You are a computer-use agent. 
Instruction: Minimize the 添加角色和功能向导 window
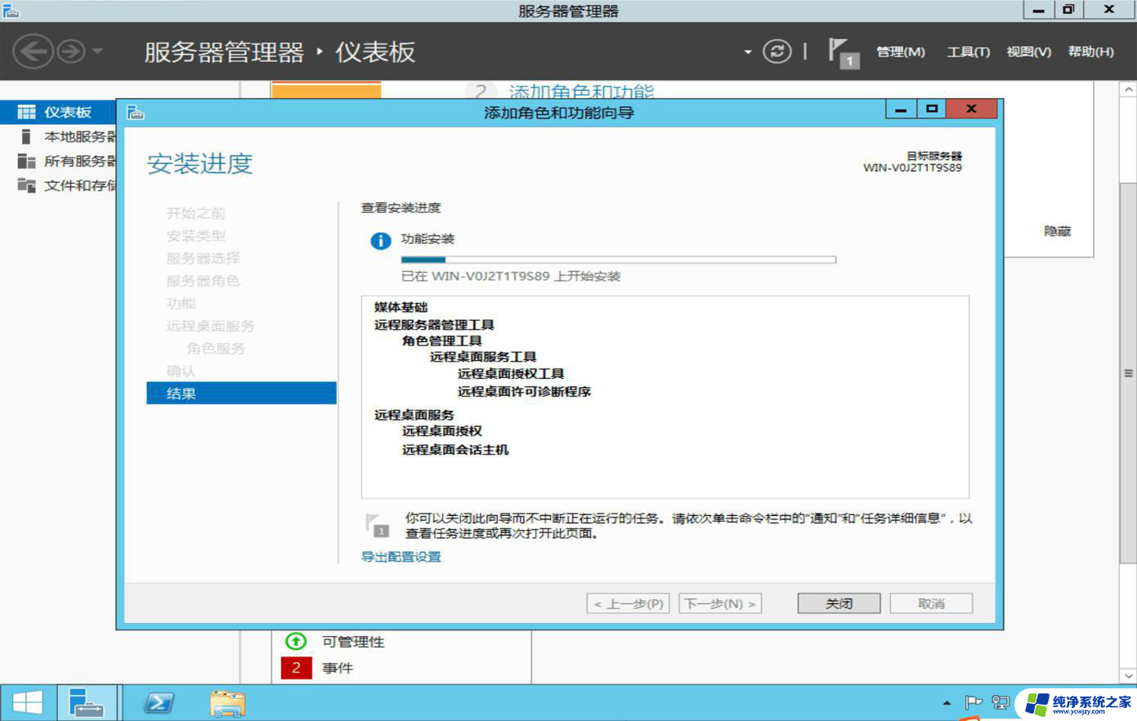point(902,109)
